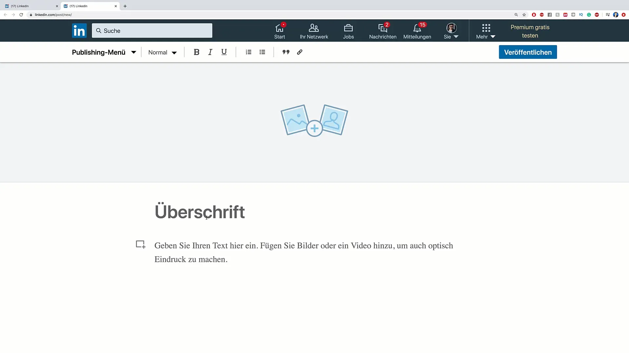Viewport: 629px width, 353px height.
Task: Toggle bold formatting
Action: 197,52
